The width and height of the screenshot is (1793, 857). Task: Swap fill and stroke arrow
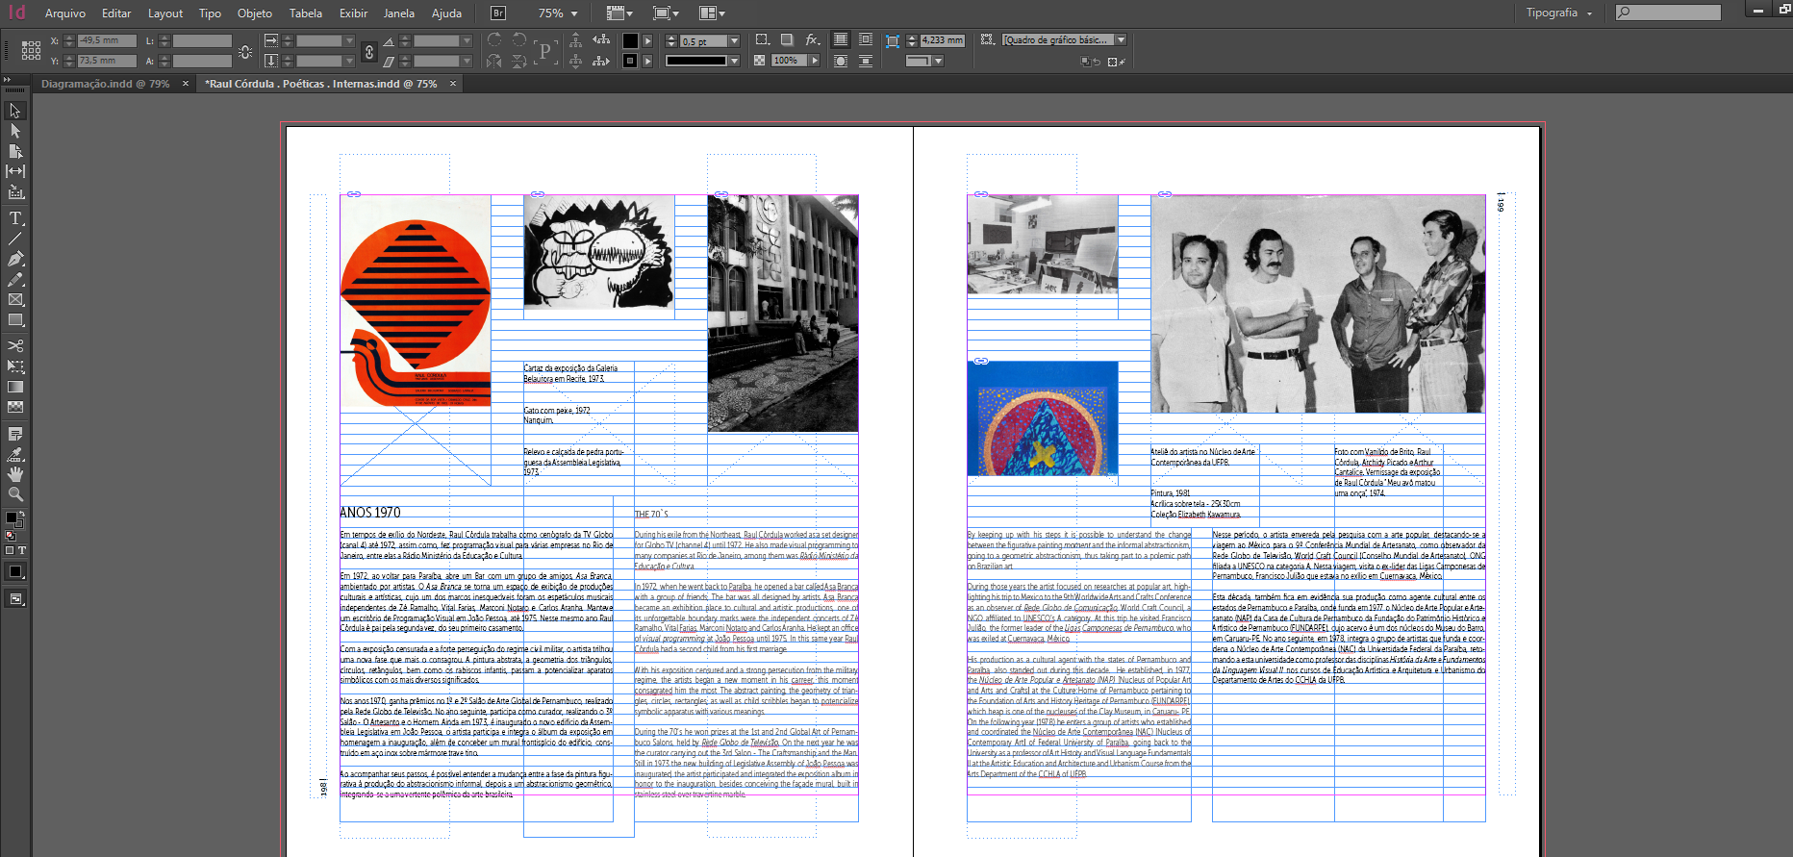coord(22,516)
